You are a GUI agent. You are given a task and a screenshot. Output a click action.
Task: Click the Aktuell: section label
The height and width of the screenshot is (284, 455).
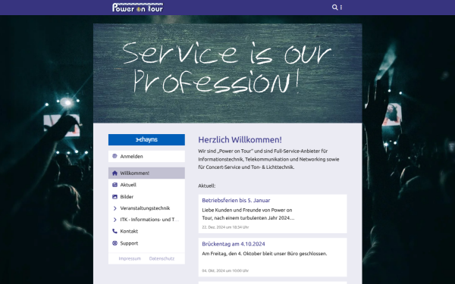point(206,186)
